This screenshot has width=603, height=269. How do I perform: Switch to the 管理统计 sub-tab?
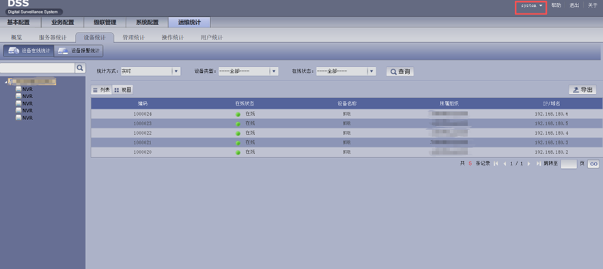tap(133, 37)
